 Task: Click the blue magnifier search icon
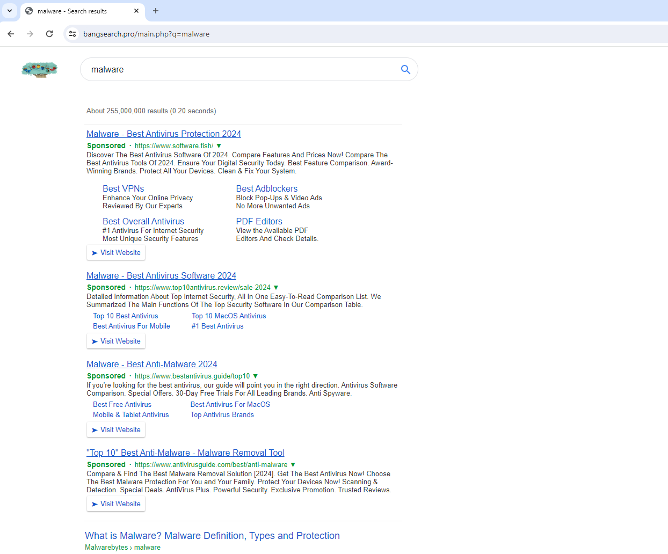[405, 69]
